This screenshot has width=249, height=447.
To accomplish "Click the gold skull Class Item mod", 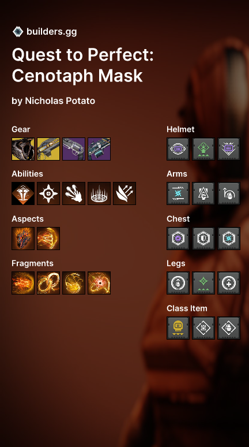I will pos(178,328).
